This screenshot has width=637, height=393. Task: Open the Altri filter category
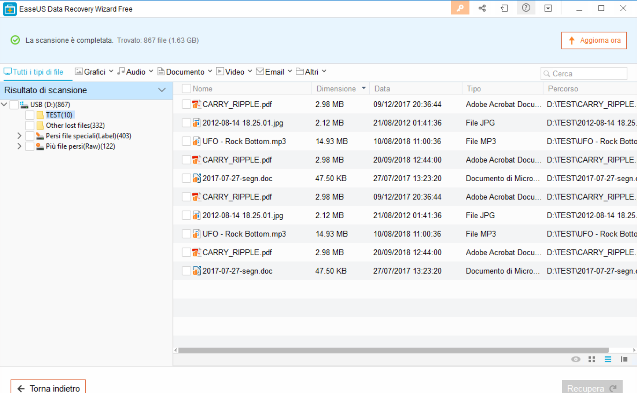(x=311, y=72)
